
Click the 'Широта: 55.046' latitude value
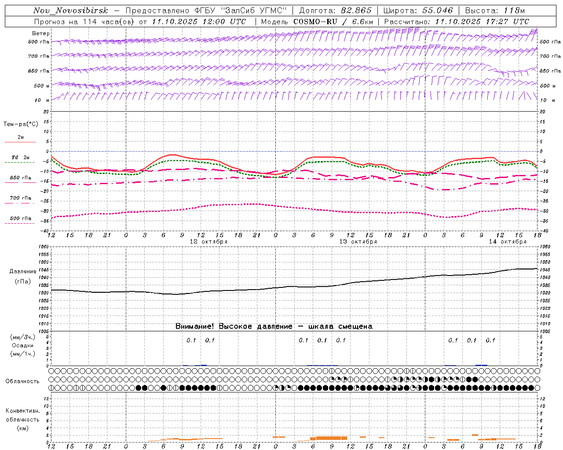tap(418, 11)
